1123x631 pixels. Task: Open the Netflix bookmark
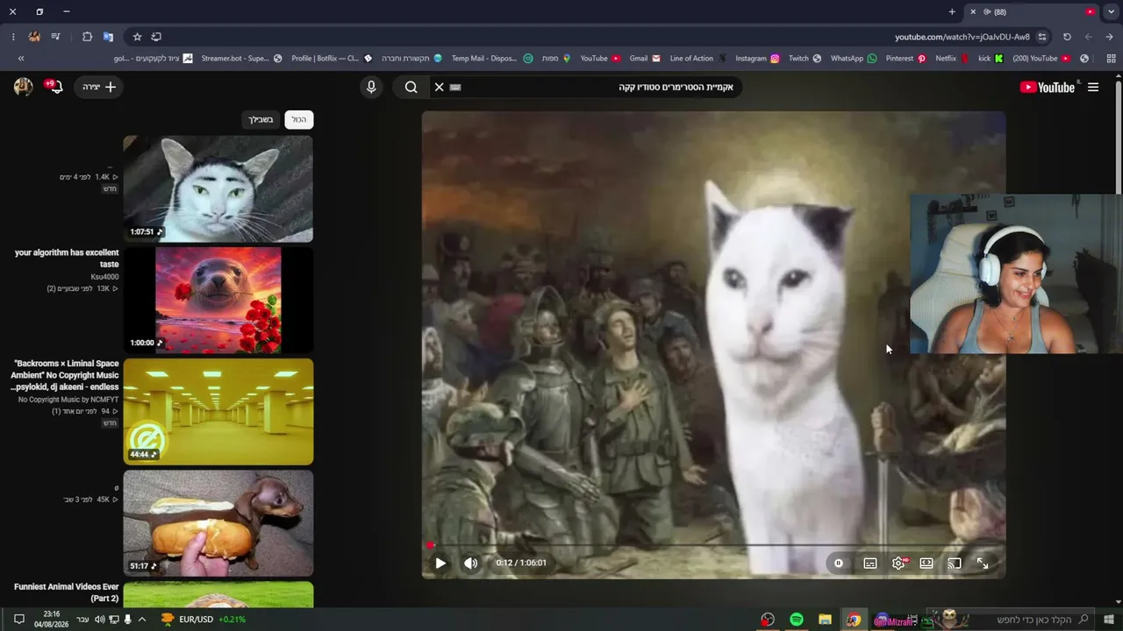pos(953,59)
